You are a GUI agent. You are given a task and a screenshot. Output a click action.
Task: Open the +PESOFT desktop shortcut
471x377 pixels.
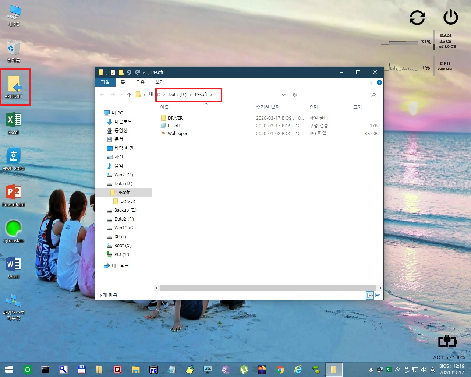pyautogui.click(x=14, y=87)
